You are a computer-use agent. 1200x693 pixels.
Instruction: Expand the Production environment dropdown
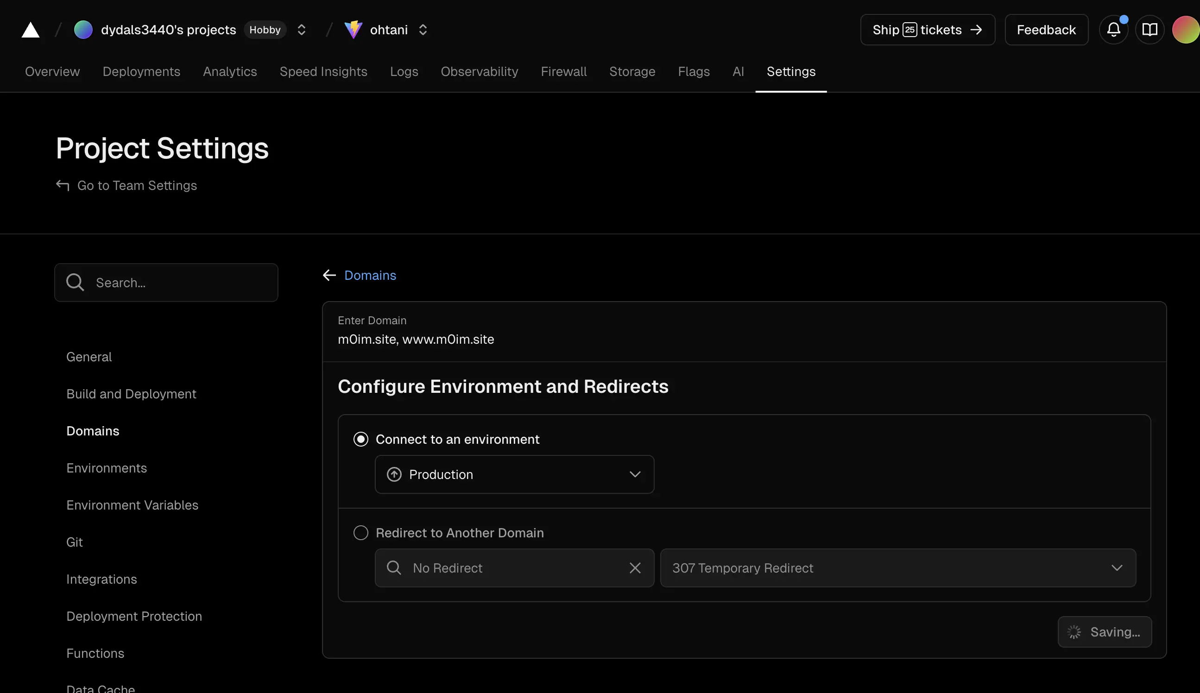(x=514, y=474)
